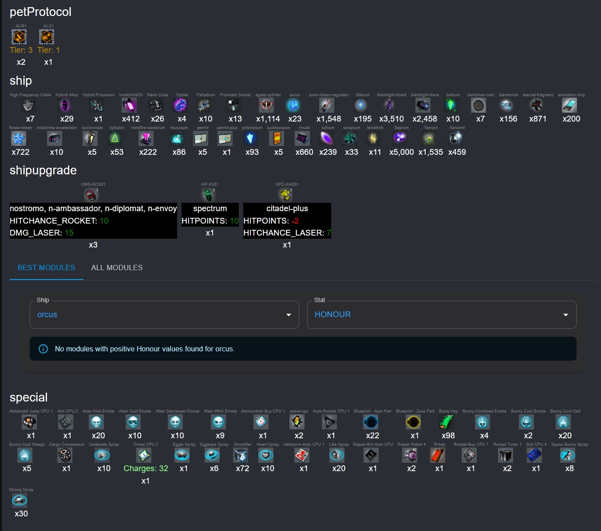Click the Strong Spray icon
Viewport: 601px width, 531px height.
[x=20, y=500]
